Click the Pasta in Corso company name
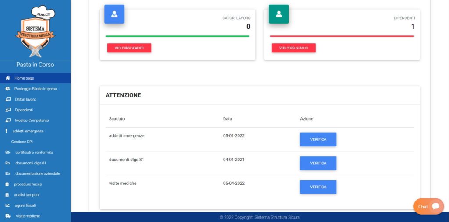449x222 pixels. pos(35,65)
